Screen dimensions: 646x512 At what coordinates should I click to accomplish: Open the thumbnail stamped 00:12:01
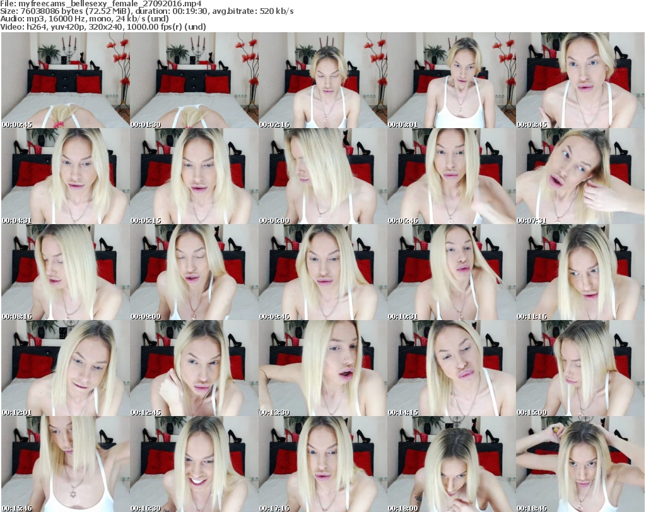(x=66, y=368)
